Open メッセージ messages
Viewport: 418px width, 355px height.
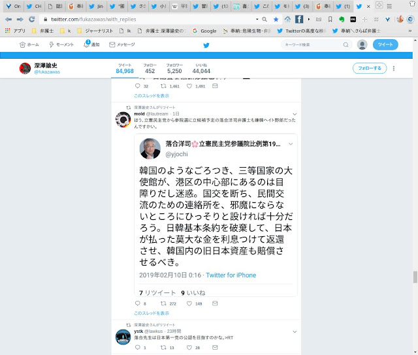pos(122,45)
